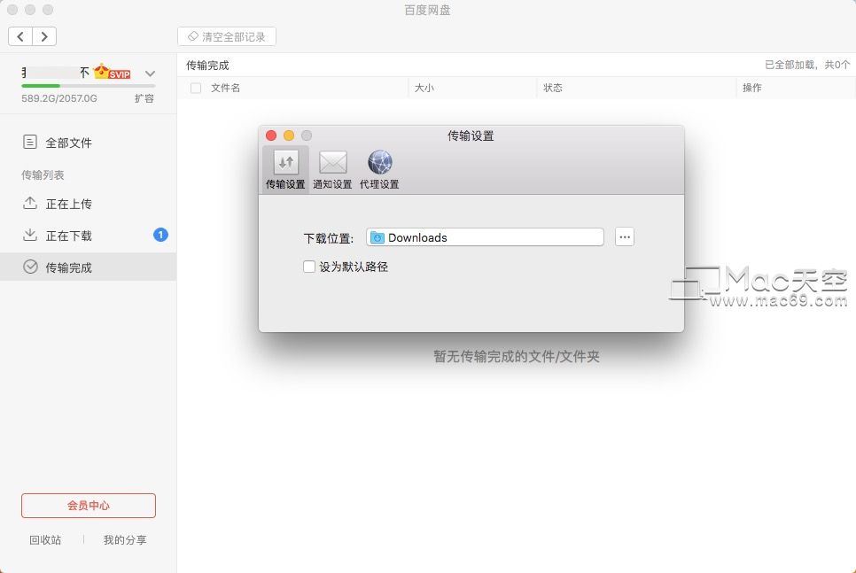Switch to the 传输设置 tab icon
The image size is (856, 573).
(285, 169)
